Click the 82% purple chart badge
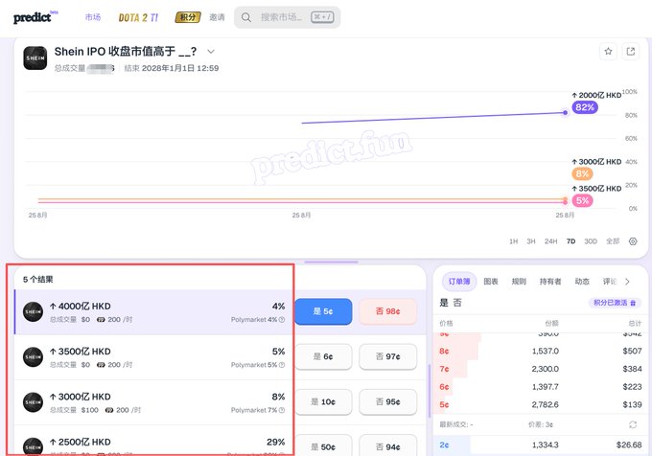652x456 pixels. click(x=585, y=107)
